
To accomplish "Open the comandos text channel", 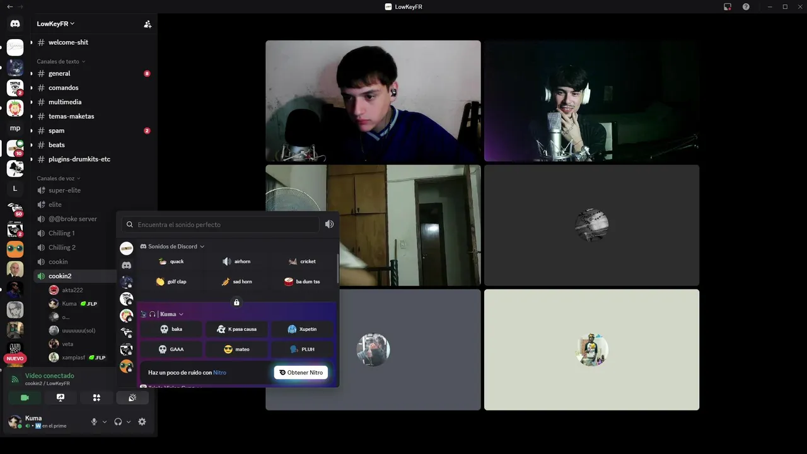I will pyautogui.click(x=63, y=88).
